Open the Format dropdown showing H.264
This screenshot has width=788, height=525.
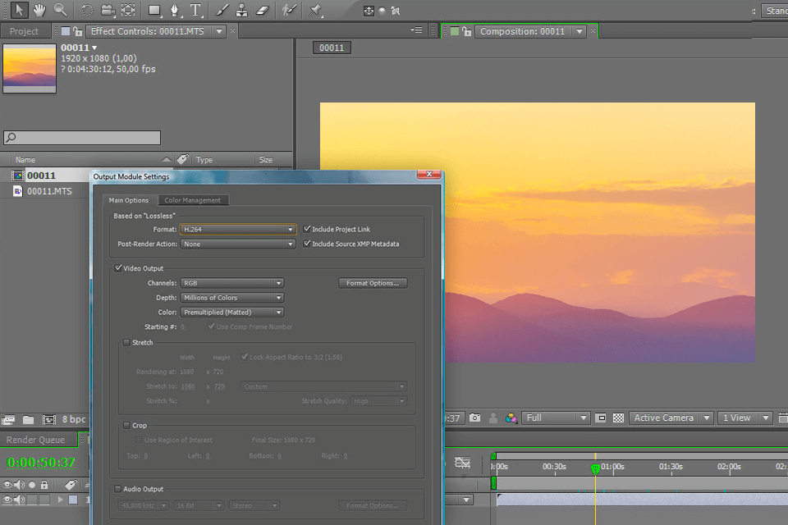click(x=238, y=229)
